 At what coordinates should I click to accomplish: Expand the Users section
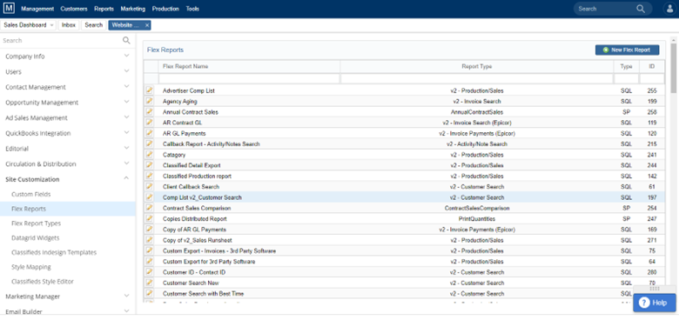126,71
